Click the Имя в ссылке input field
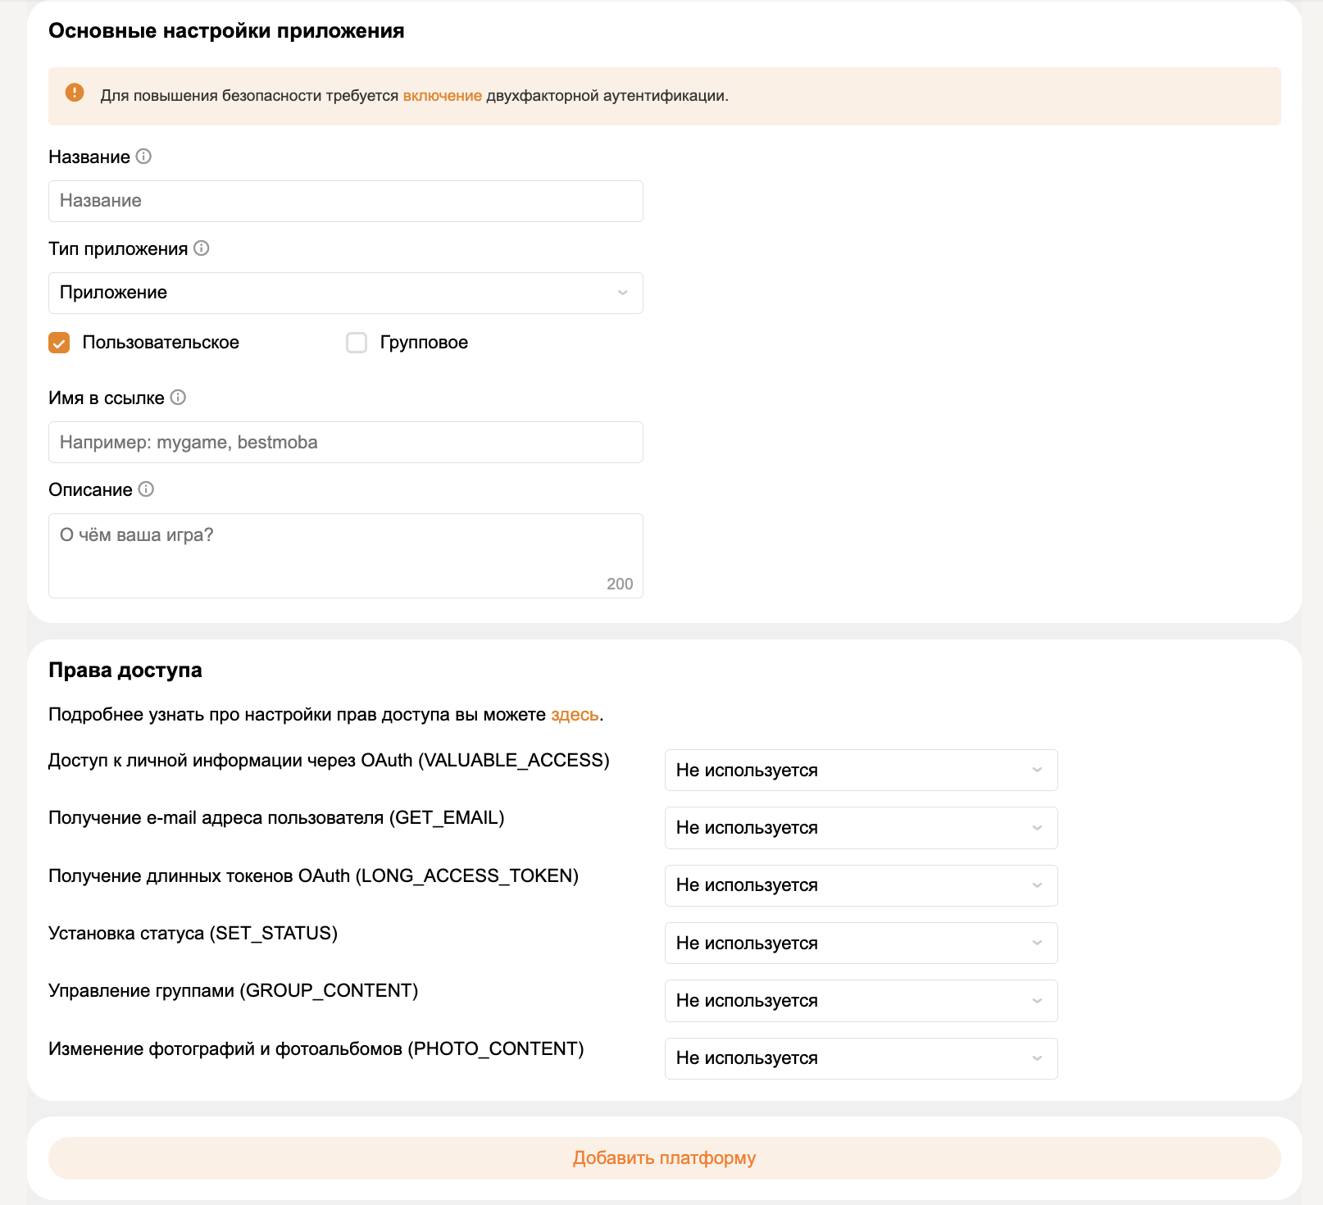 [345, 443]
